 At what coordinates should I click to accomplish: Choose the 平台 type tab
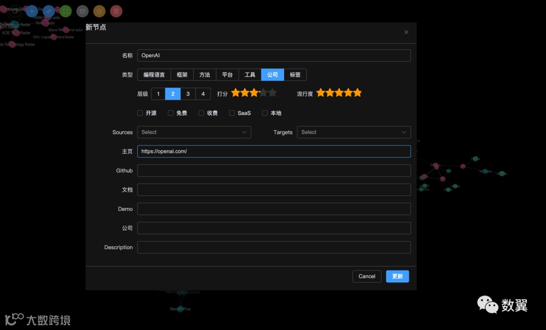pos(227,74)
